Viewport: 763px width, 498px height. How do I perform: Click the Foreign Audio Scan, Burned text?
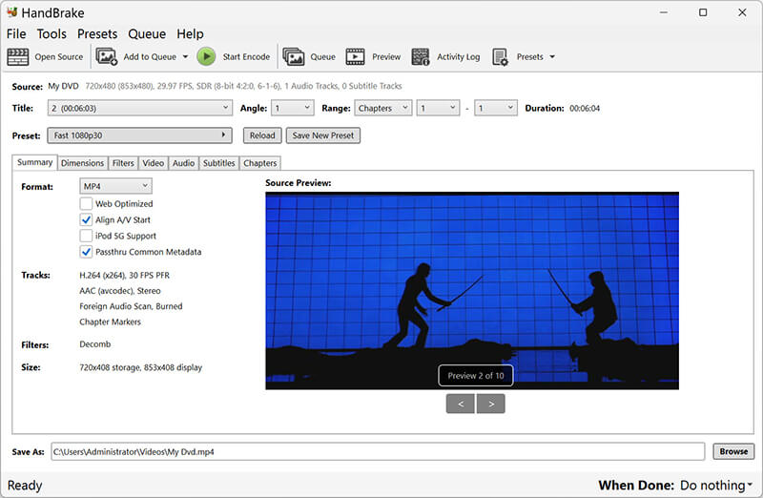131,306
